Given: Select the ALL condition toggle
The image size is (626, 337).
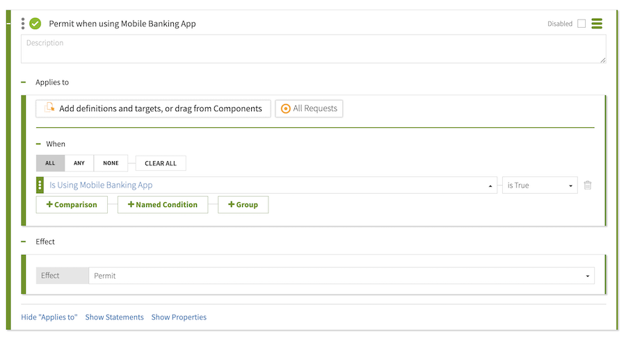Looking at the screenshot, I should tap(50, 163).
